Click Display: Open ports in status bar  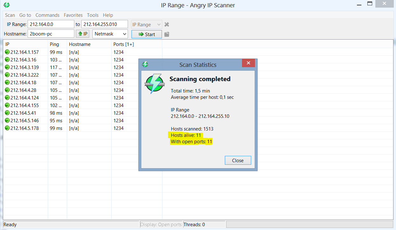click(x=161, y=224)
